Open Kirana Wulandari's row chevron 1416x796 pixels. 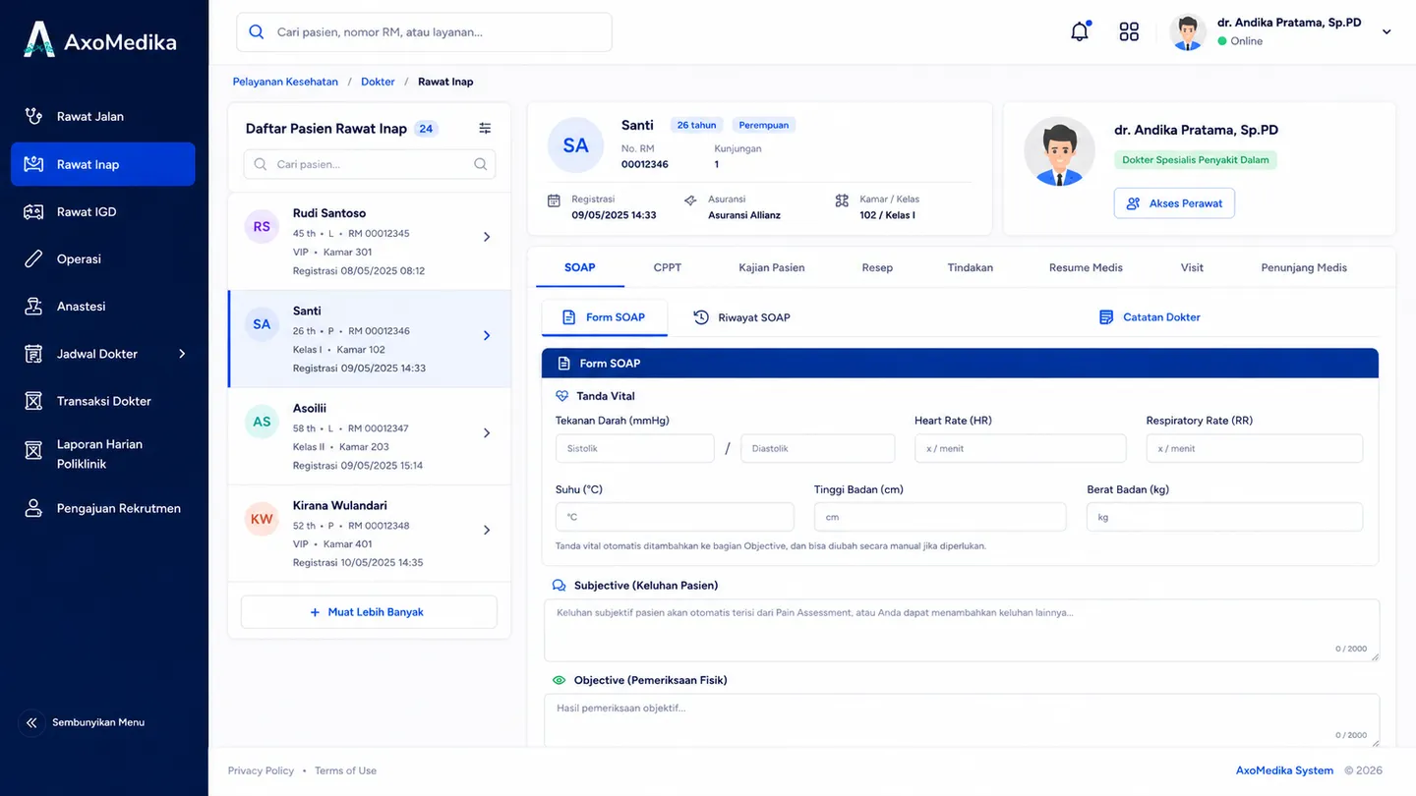click(x=487, y=530)
